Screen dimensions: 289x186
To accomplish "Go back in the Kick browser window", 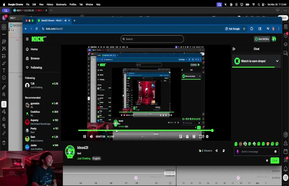I will 26,29.
